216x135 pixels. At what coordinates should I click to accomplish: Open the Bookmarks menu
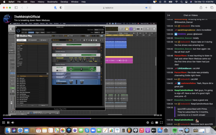pos(52,2)
